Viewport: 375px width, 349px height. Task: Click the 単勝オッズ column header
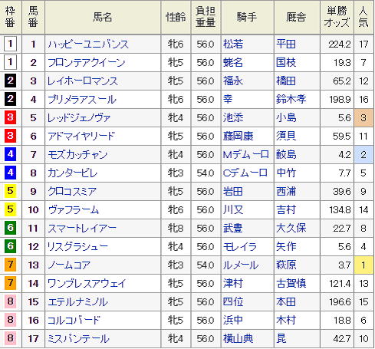point(337,17)
